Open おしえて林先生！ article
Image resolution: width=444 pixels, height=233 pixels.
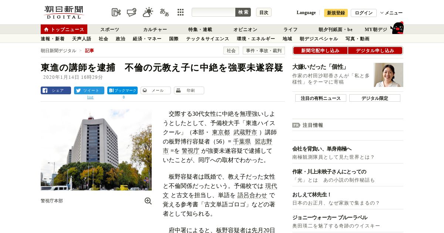(x=312, y=195)
